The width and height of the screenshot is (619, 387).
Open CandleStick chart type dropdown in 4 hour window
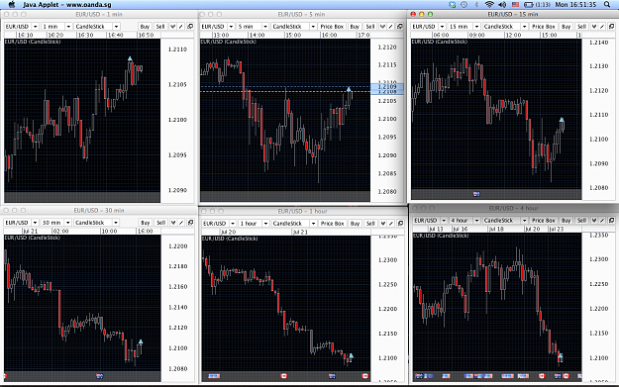[x=505, y=220]
